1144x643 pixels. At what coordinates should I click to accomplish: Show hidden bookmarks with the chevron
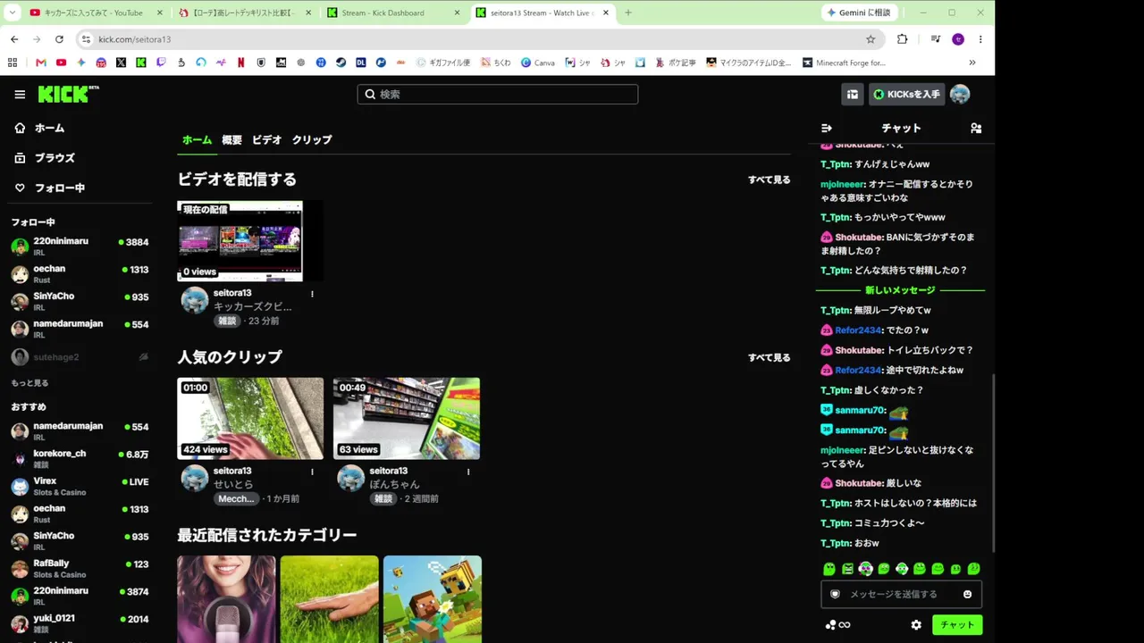(x=972, y=63)
